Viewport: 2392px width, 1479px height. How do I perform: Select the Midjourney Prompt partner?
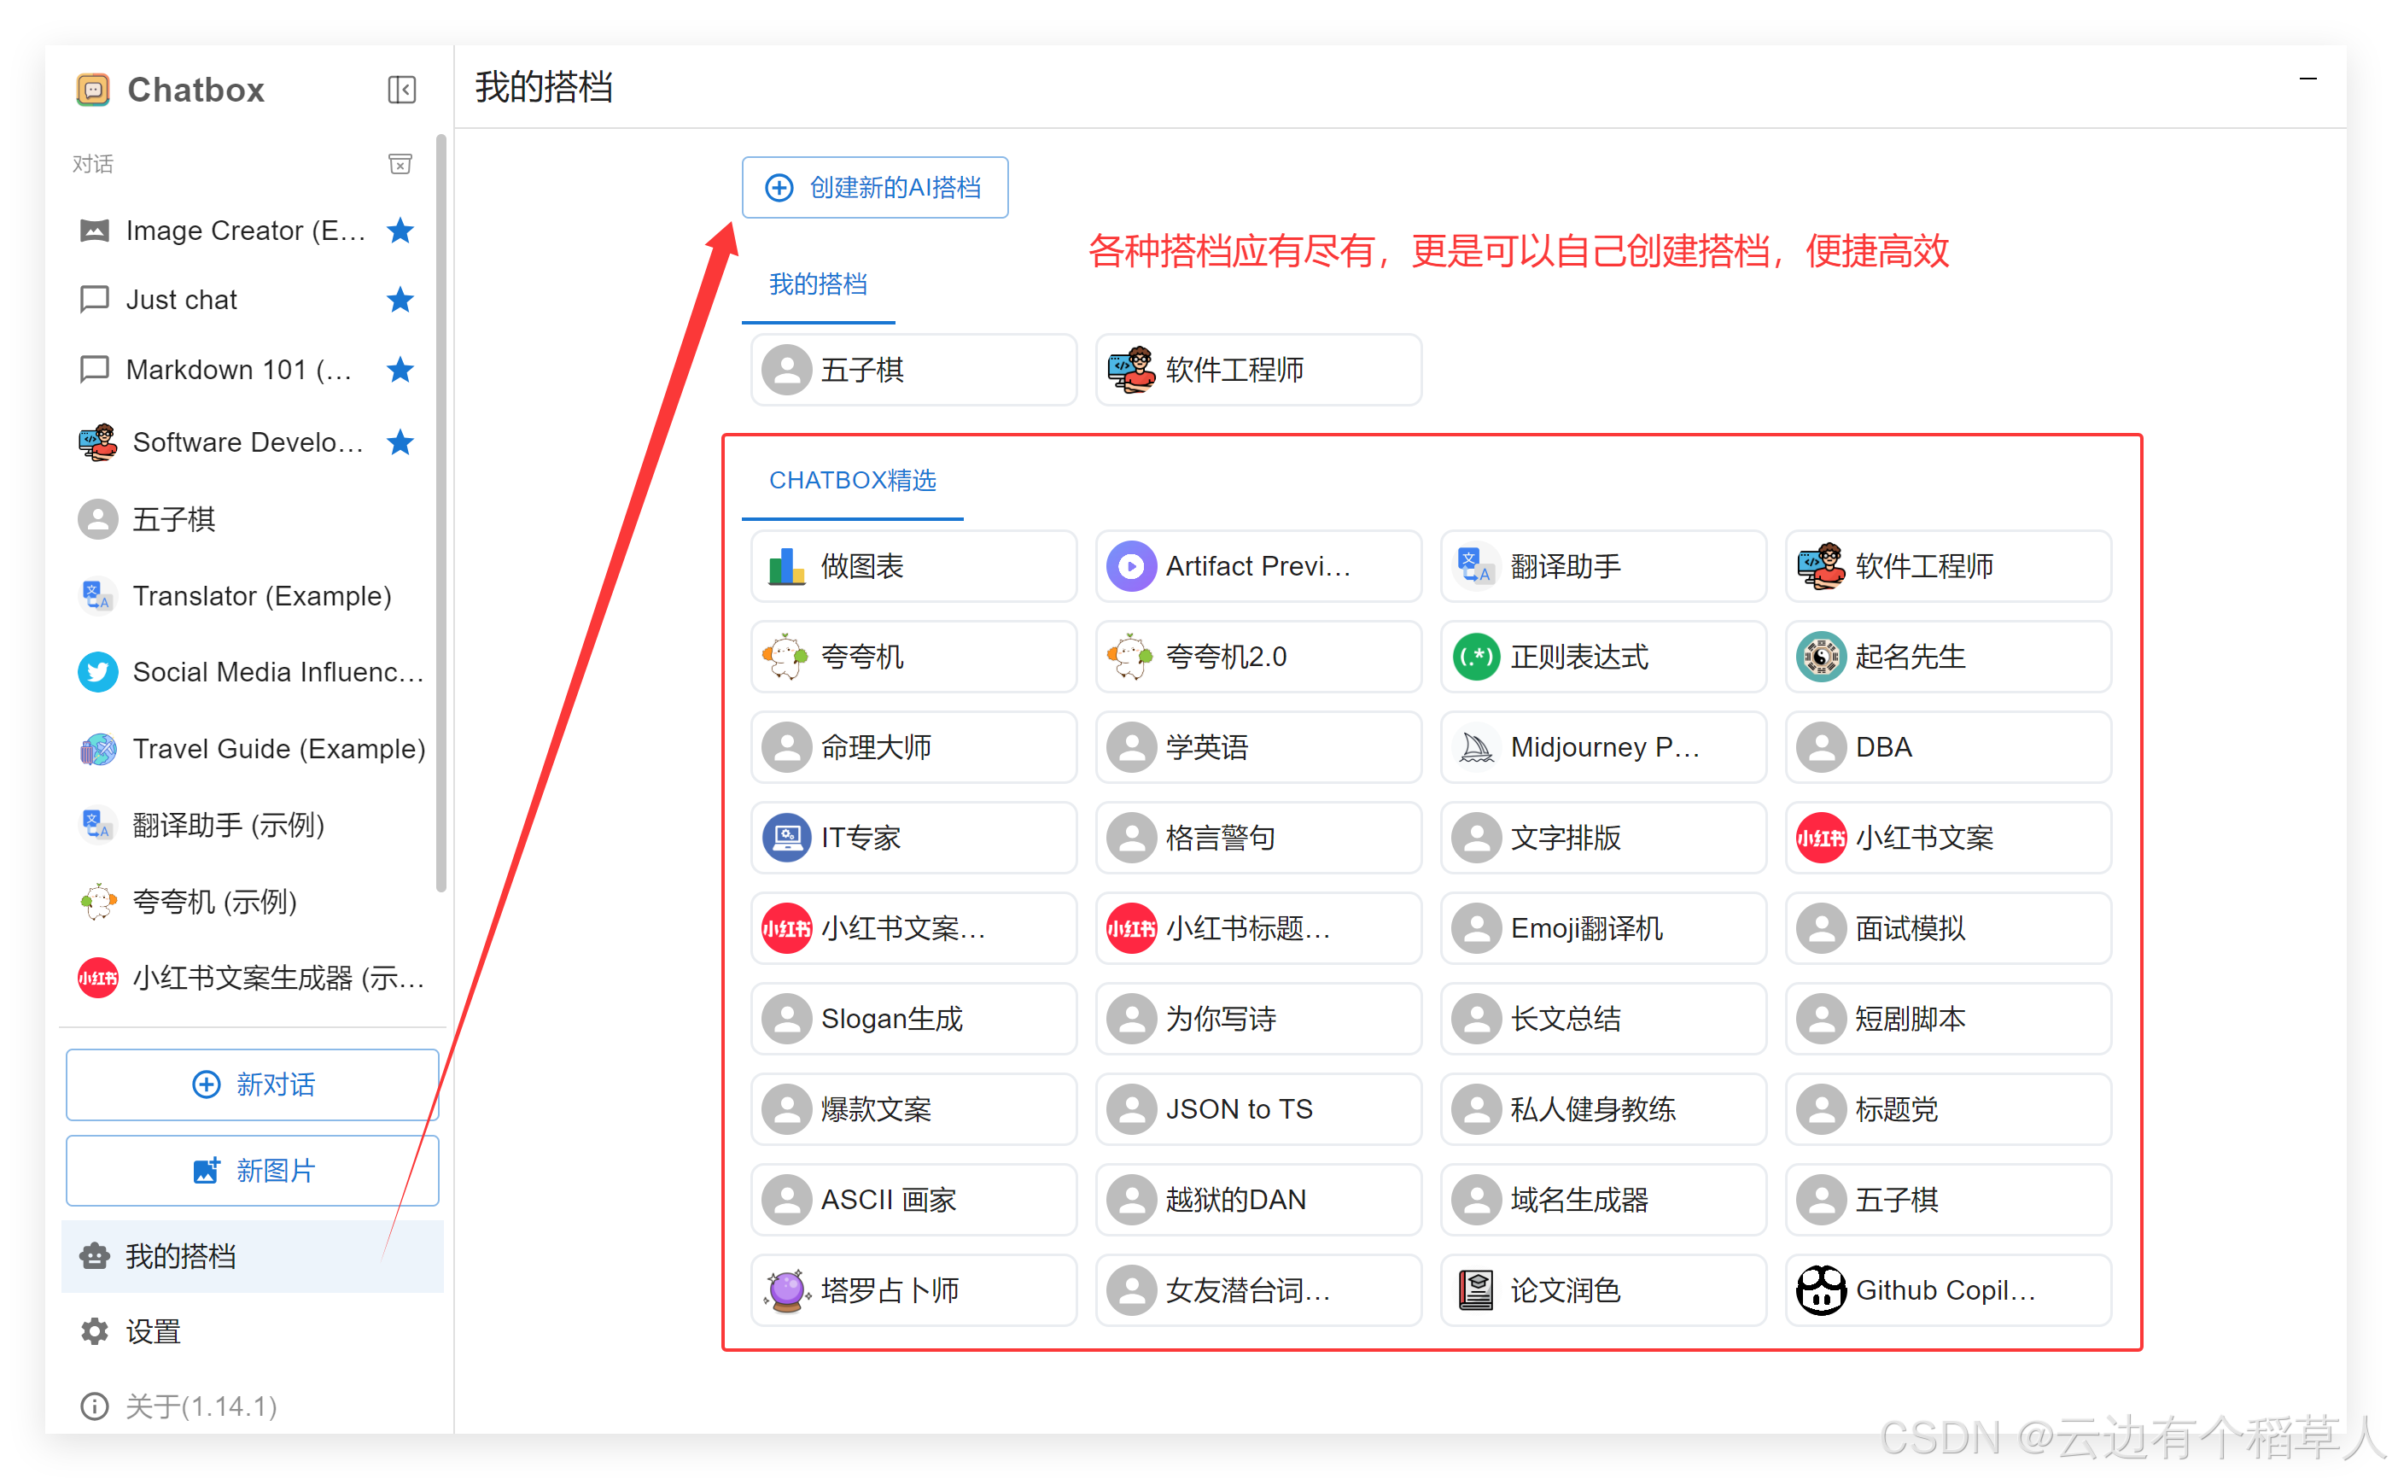pyautogui.click(x=1603, y=747)
